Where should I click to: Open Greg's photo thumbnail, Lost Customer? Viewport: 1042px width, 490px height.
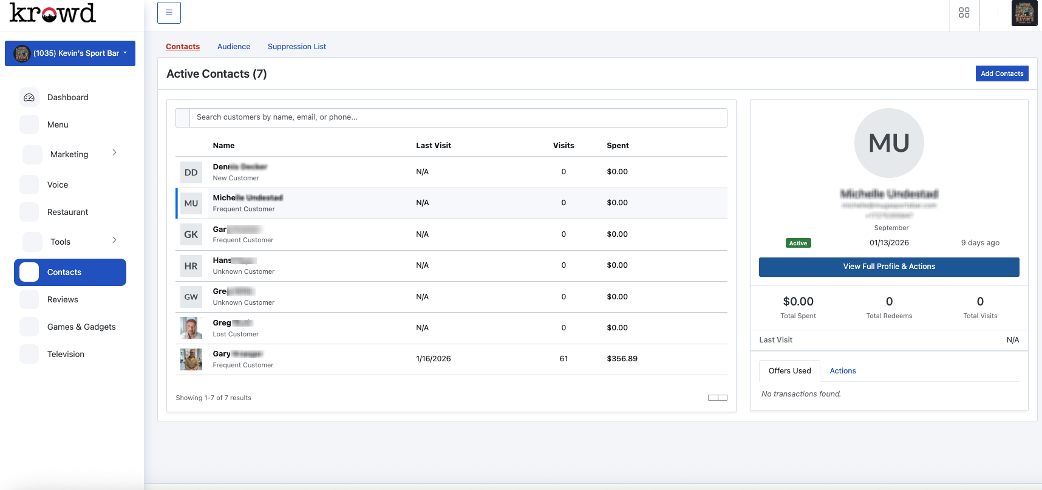click(191, 328)
